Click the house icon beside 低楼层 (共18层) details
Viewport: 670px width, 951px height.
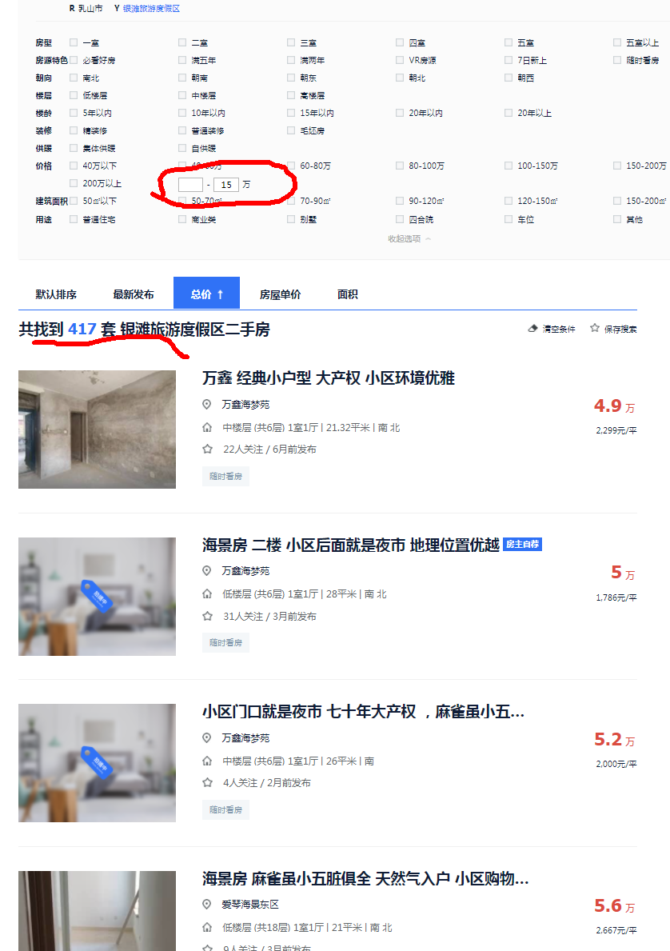207,927
